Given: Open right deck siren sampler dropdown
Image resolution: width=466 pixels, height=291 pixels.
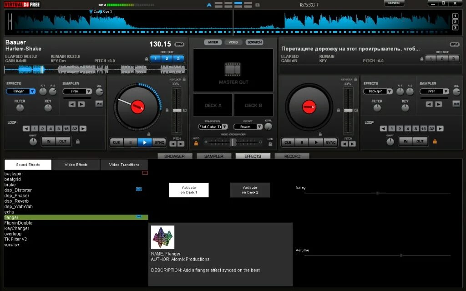Looking at the screenshot, I should point(446,91).
